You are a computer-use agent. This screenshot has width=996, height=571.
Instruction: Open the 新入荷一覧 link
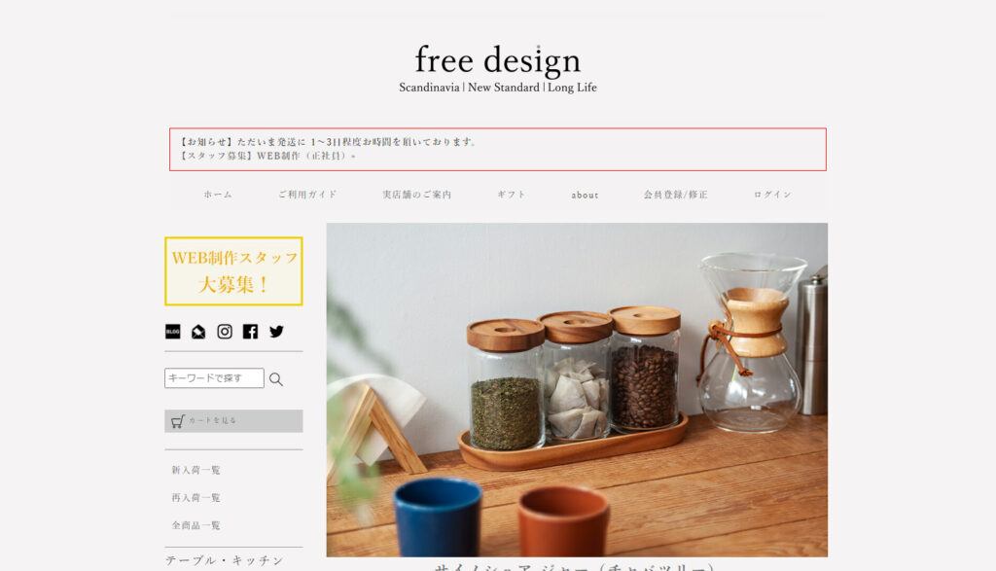click(x=196, y=470)
